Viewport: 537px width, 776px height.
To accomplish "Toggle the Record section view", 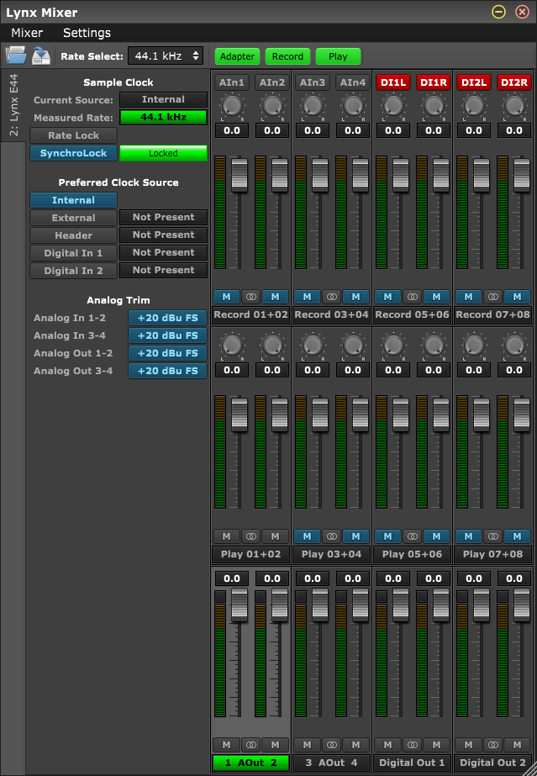I will click(287, 56).
